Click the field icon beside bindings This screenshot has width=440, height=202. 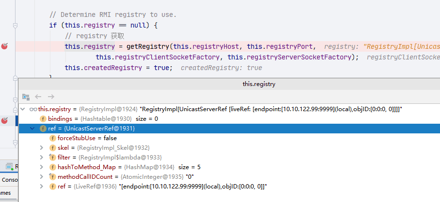pyautogui.click(x=43, y=119)
